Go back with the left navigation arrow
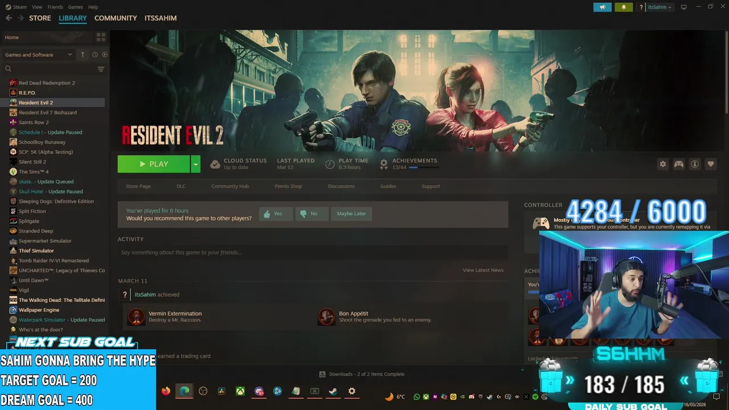The height and width of the screenshot is (410, 729). tap(9, 18)
